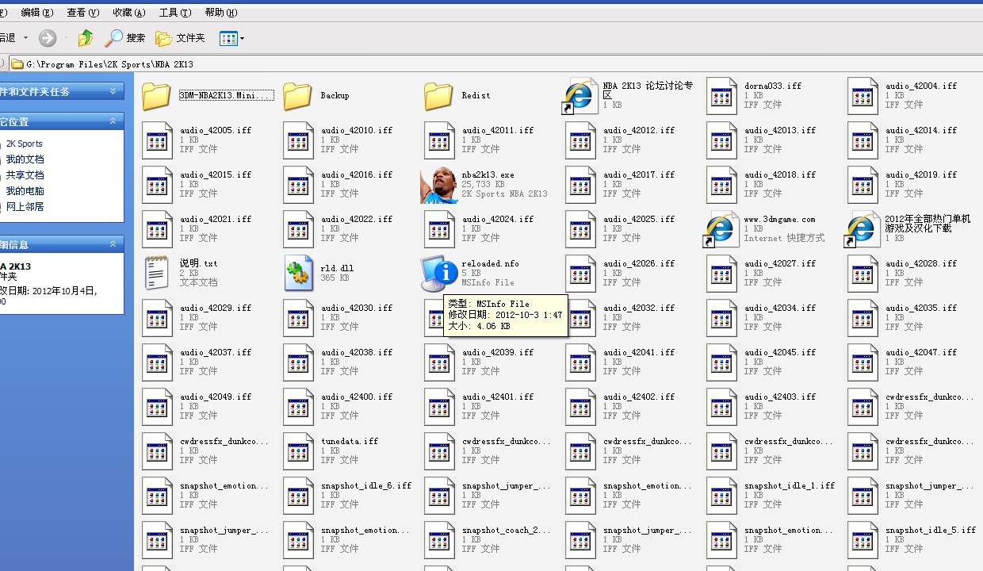Collapse the 其它位置 panel
The image size is (983, 571).
point(113,121)
